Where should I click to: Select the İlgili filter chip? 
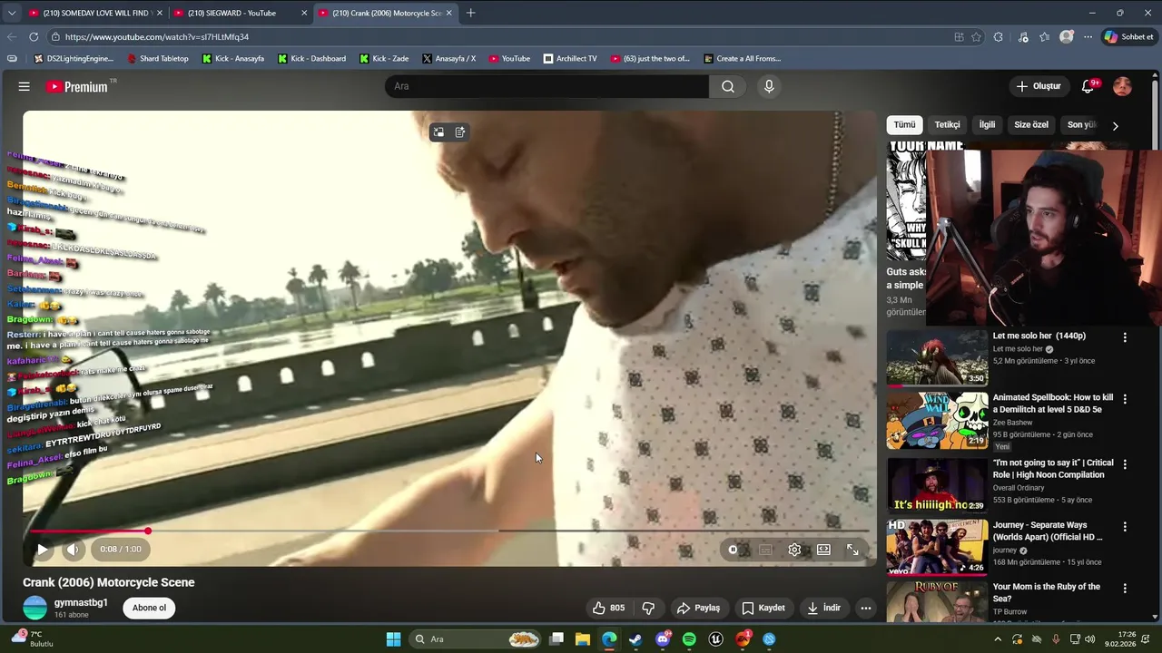pyautogui.click(x=987, y=125)
